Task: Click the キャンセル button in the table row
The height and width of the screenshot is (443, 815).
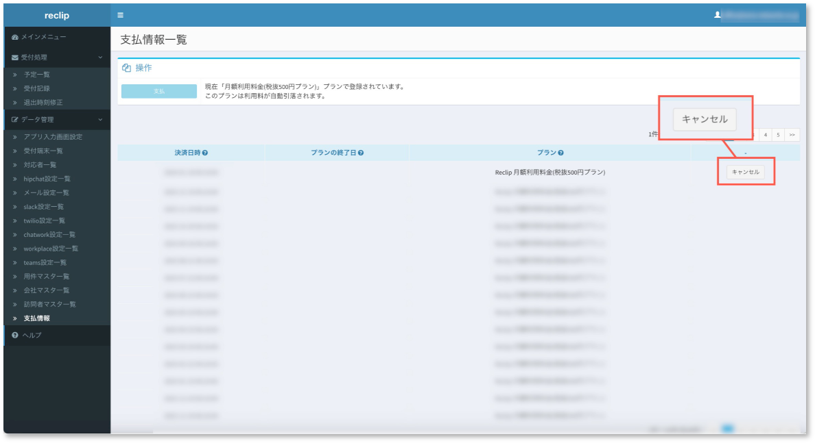Action: pos(745,171)
